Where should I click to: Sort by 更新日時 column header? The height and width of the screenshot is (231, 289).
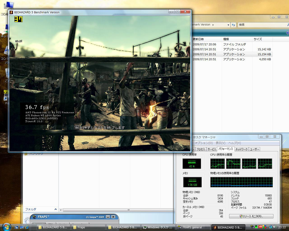pos(207,39)
